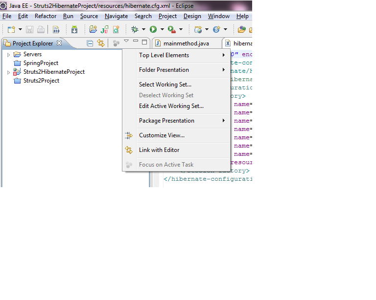
Task: Click the Link with Editor menu icon
Action: point(129,150)
